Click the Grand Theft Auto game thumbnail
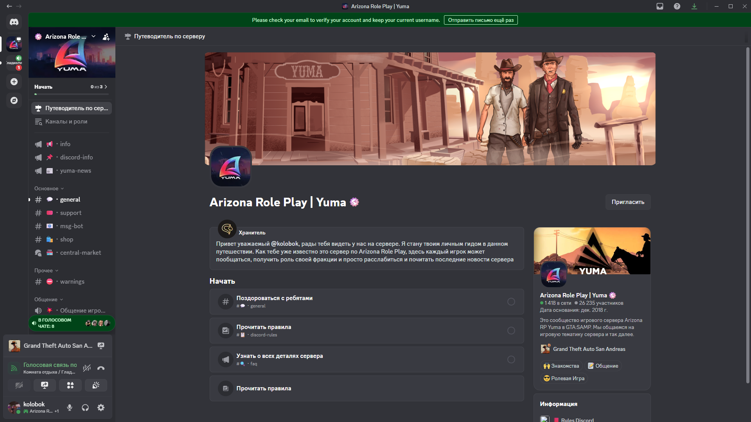This screenshot has height=422, width=751. 14,346
